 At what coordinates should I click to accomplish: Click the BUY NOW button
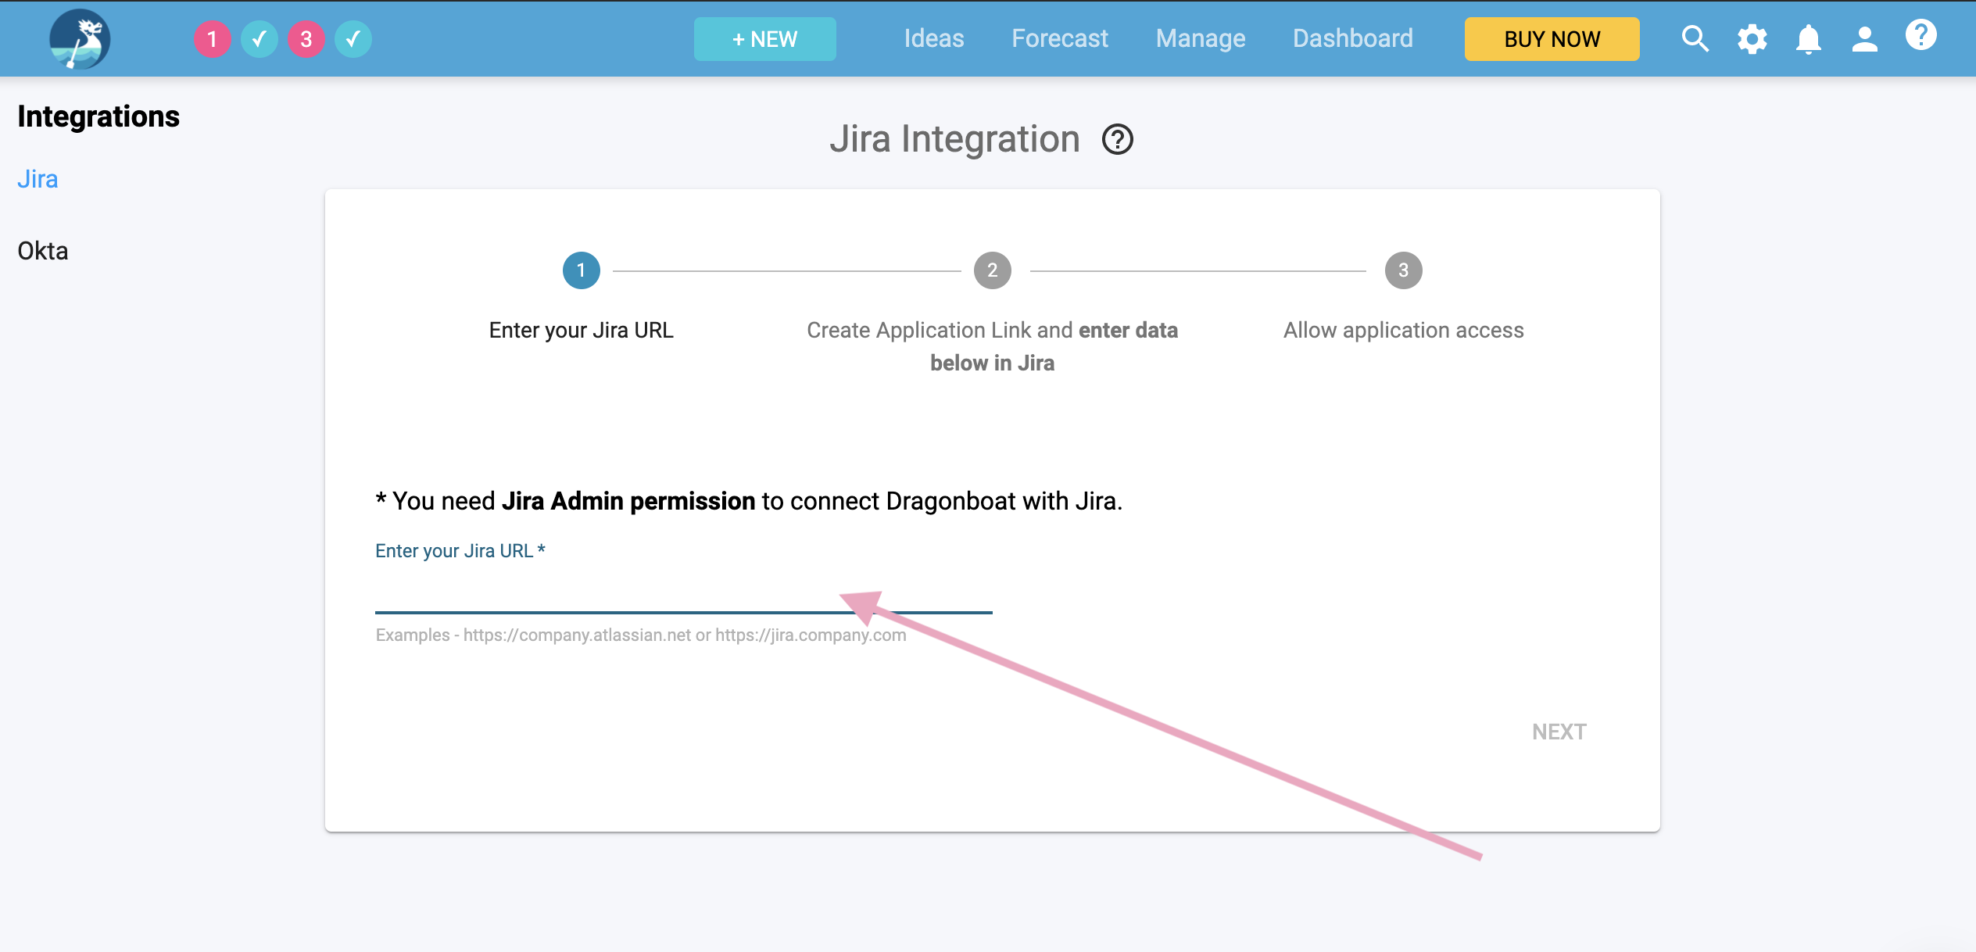1552,39
